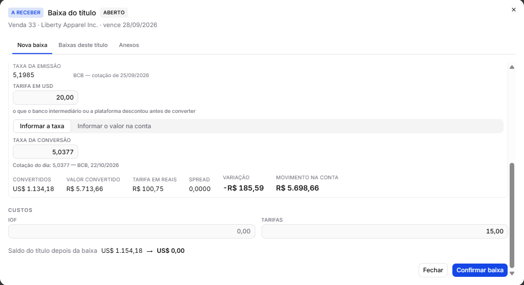The image size is (524, 285).
Task: Click the Confirmar baixa button
Action: tap(480, 270)
